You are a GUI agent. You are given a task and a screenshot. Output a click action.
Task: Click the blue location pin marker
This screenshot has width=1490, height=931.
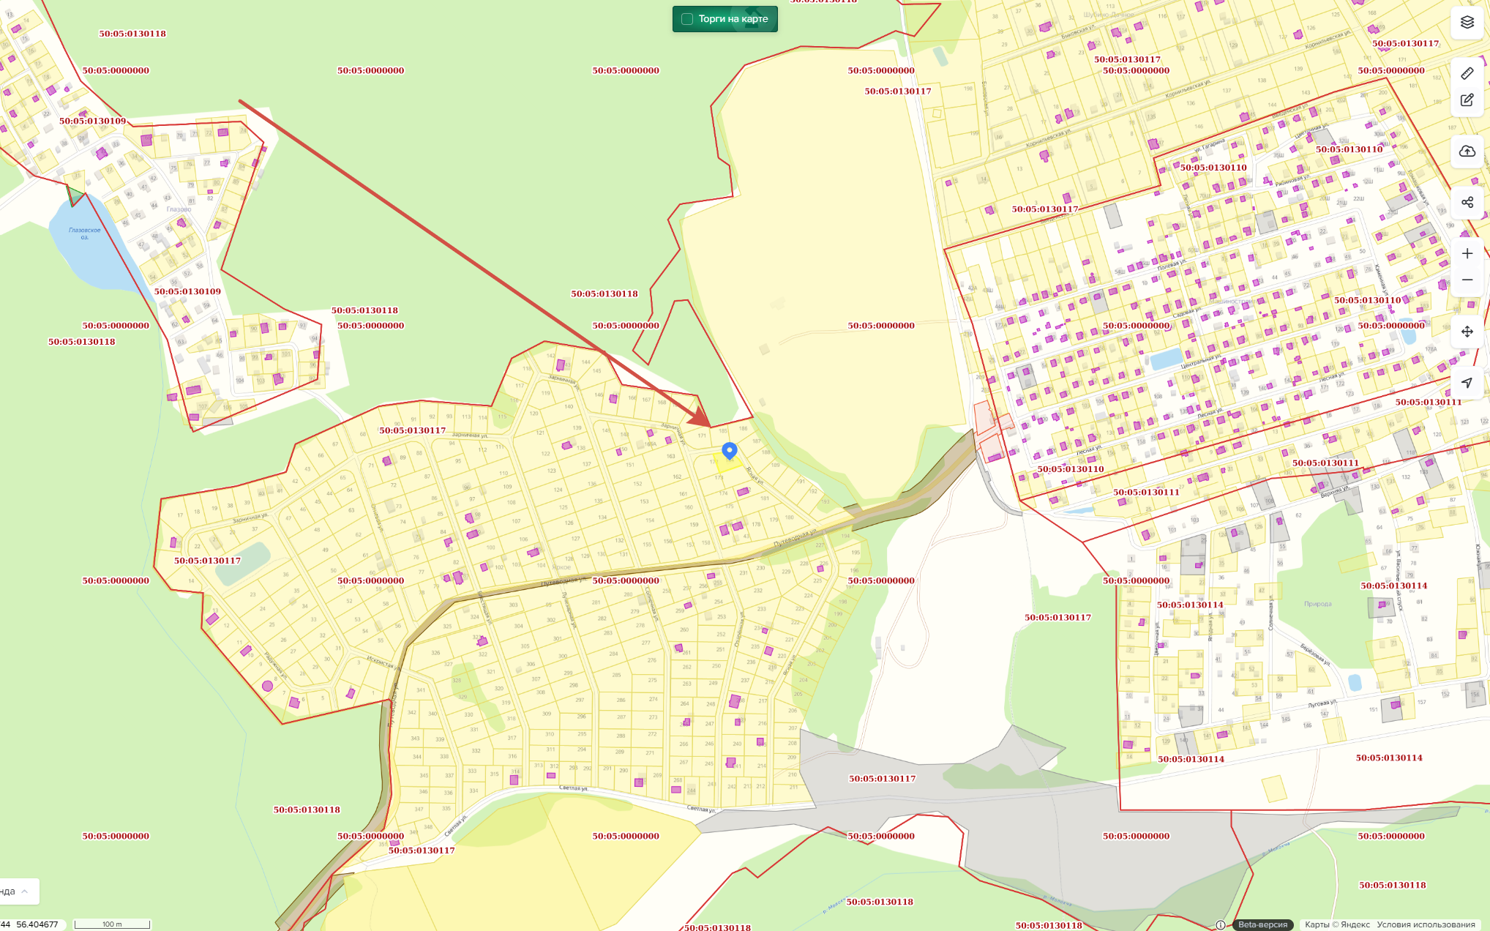coord(729,450)
